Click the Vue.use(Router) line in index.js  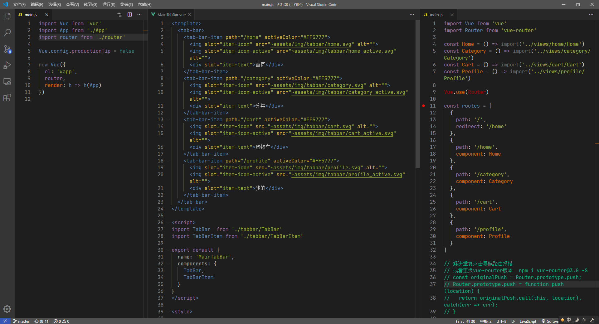(466, 92)
